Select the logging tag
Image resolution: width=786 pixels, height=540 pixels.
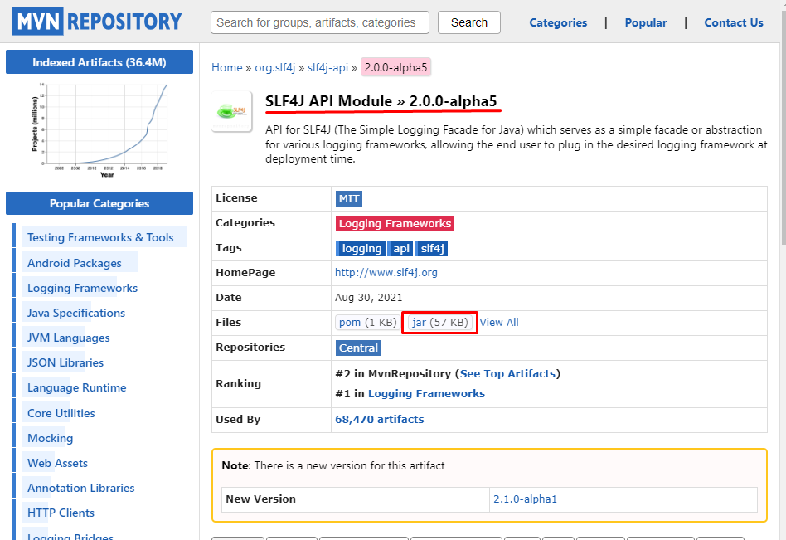361,248
